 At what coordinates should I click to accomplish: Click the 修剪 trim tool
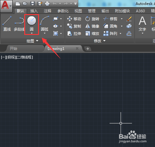110,19
